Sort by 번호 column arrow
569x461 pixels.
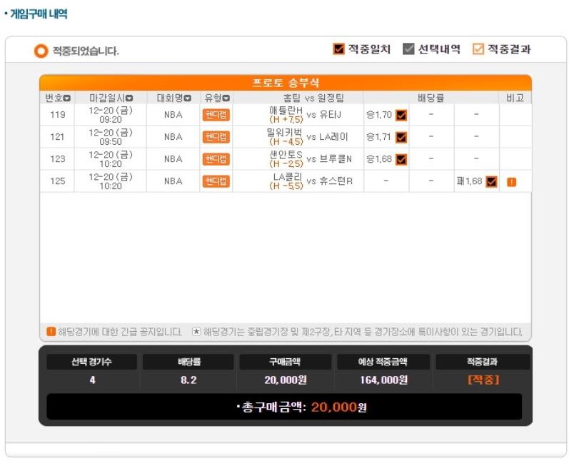pos(67,98)
